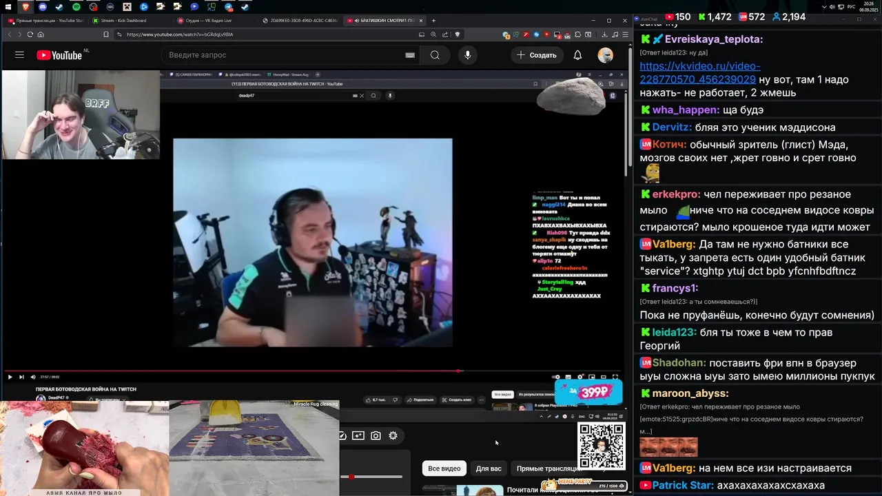Toggle fullscreen on the YouTube player
This screenshot has height=496, width=882.
(615, 377)
